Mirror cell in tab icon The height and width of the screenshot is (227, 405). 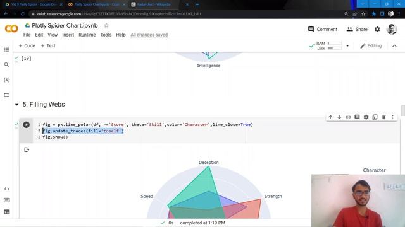pyautogui.click(x=375, y=117)
